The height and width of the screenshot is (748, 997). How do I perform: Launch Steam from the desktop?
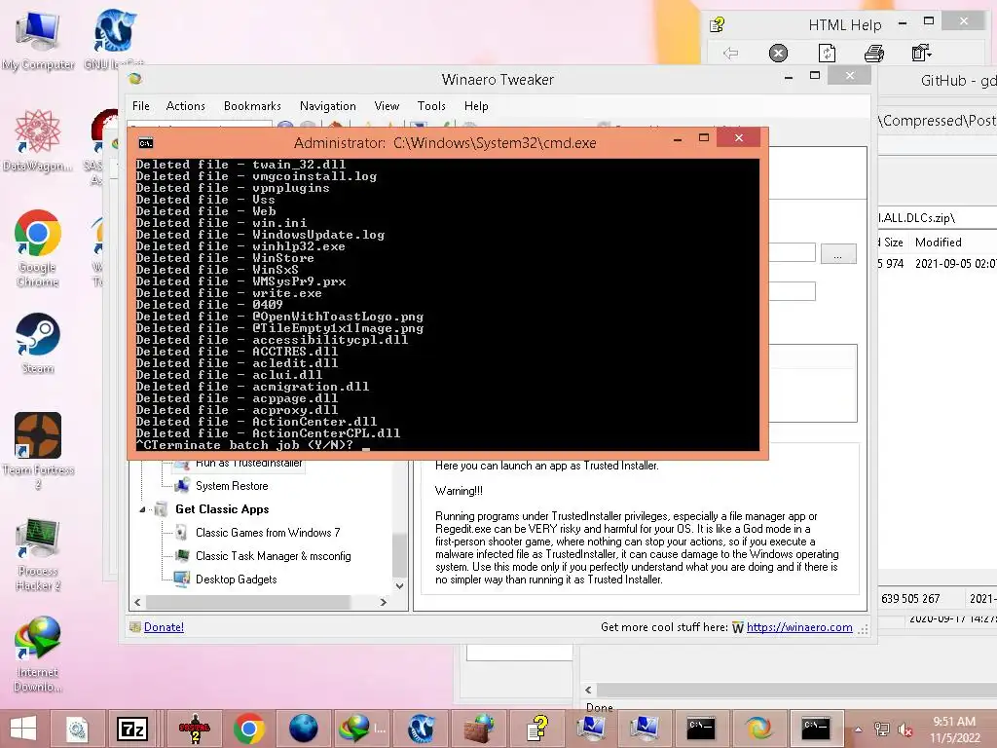38,344
